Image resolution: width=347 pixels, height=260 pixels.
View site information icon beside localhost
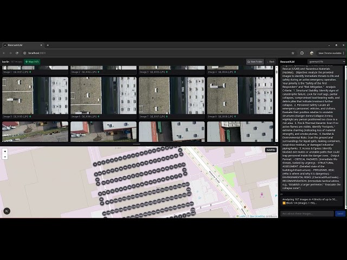tap(25, 53)
